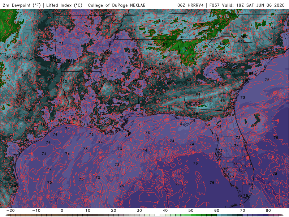289x217 pixels.
Task: Click the "70" colorbar scale label
Action: [x=242, y=210]
